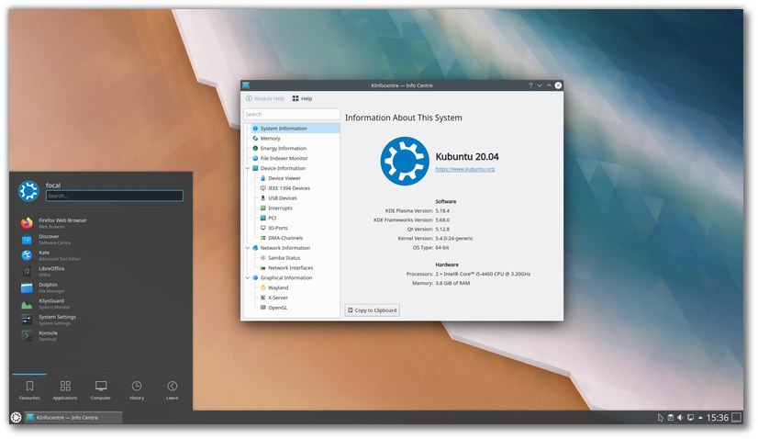Select the OpenGL item
Image resolution: width=758 pixels, height=439 pixels.
click(x=277, y=308)
